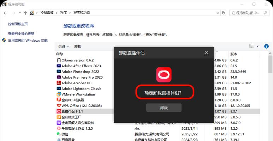Select the Ollama version 0.6.2 entry
The width and height of the screenshot is (273, 141).
click(77, 60)
